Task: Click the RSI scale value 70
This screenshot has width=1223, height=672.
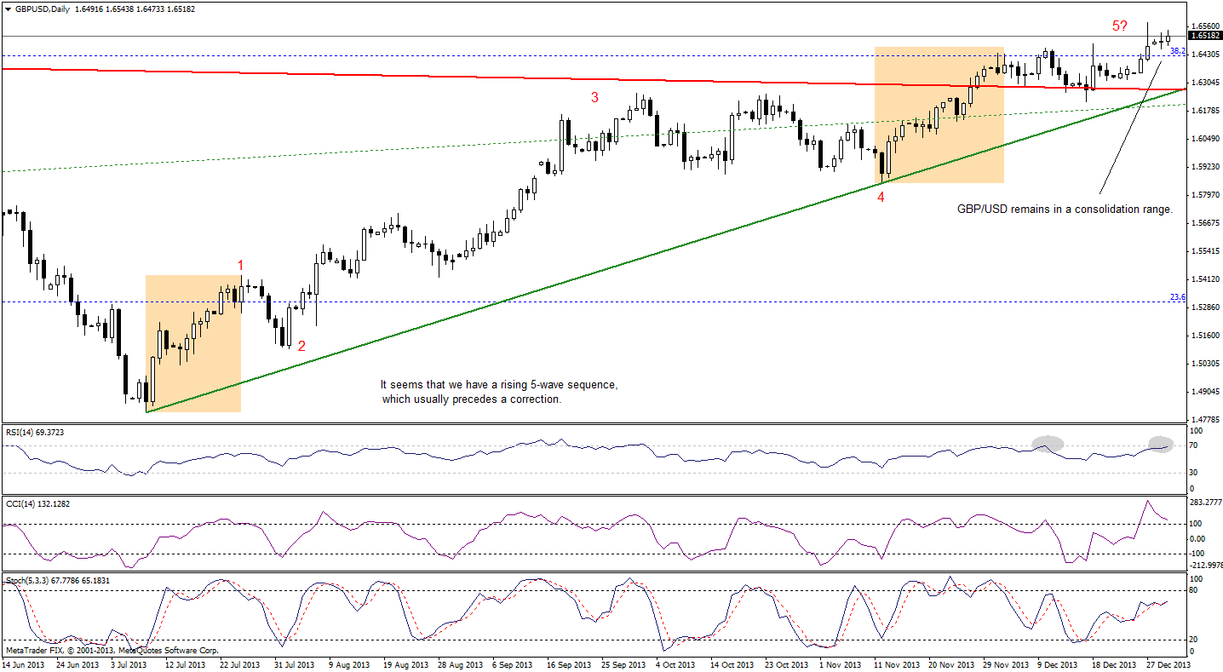Action: (x=1194, y=445)
